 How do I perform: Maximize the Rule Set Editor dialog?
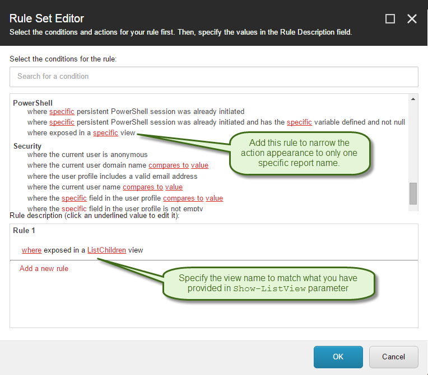coord(390,19)
